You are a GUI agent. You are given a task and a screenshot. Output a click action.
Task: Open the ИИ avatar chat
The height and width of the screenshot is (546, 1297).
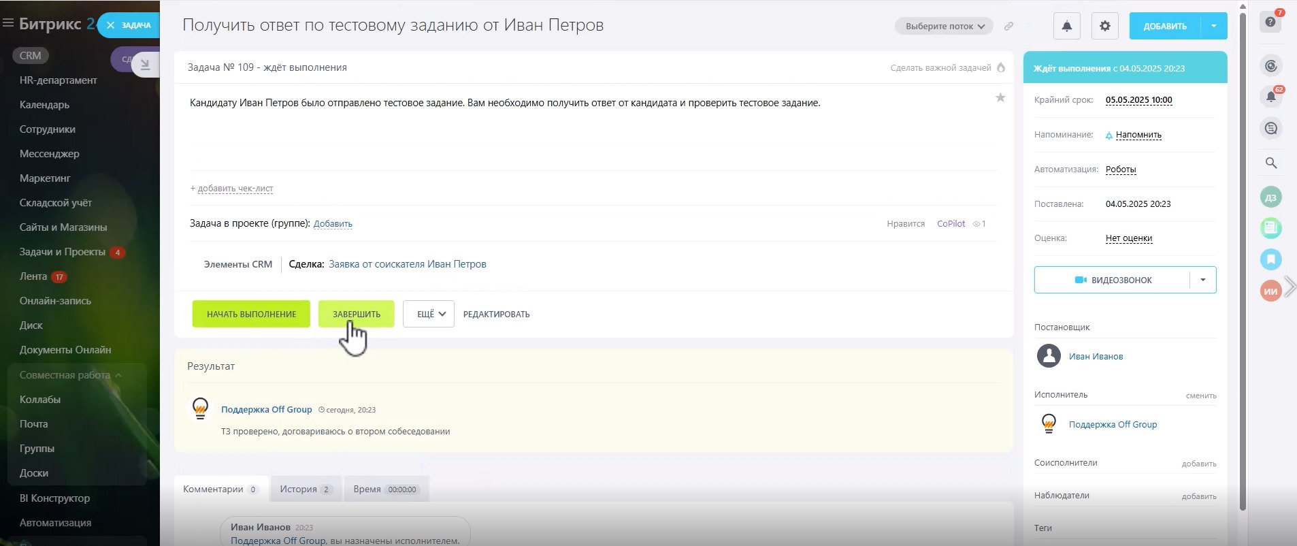tap(1270, 291)
